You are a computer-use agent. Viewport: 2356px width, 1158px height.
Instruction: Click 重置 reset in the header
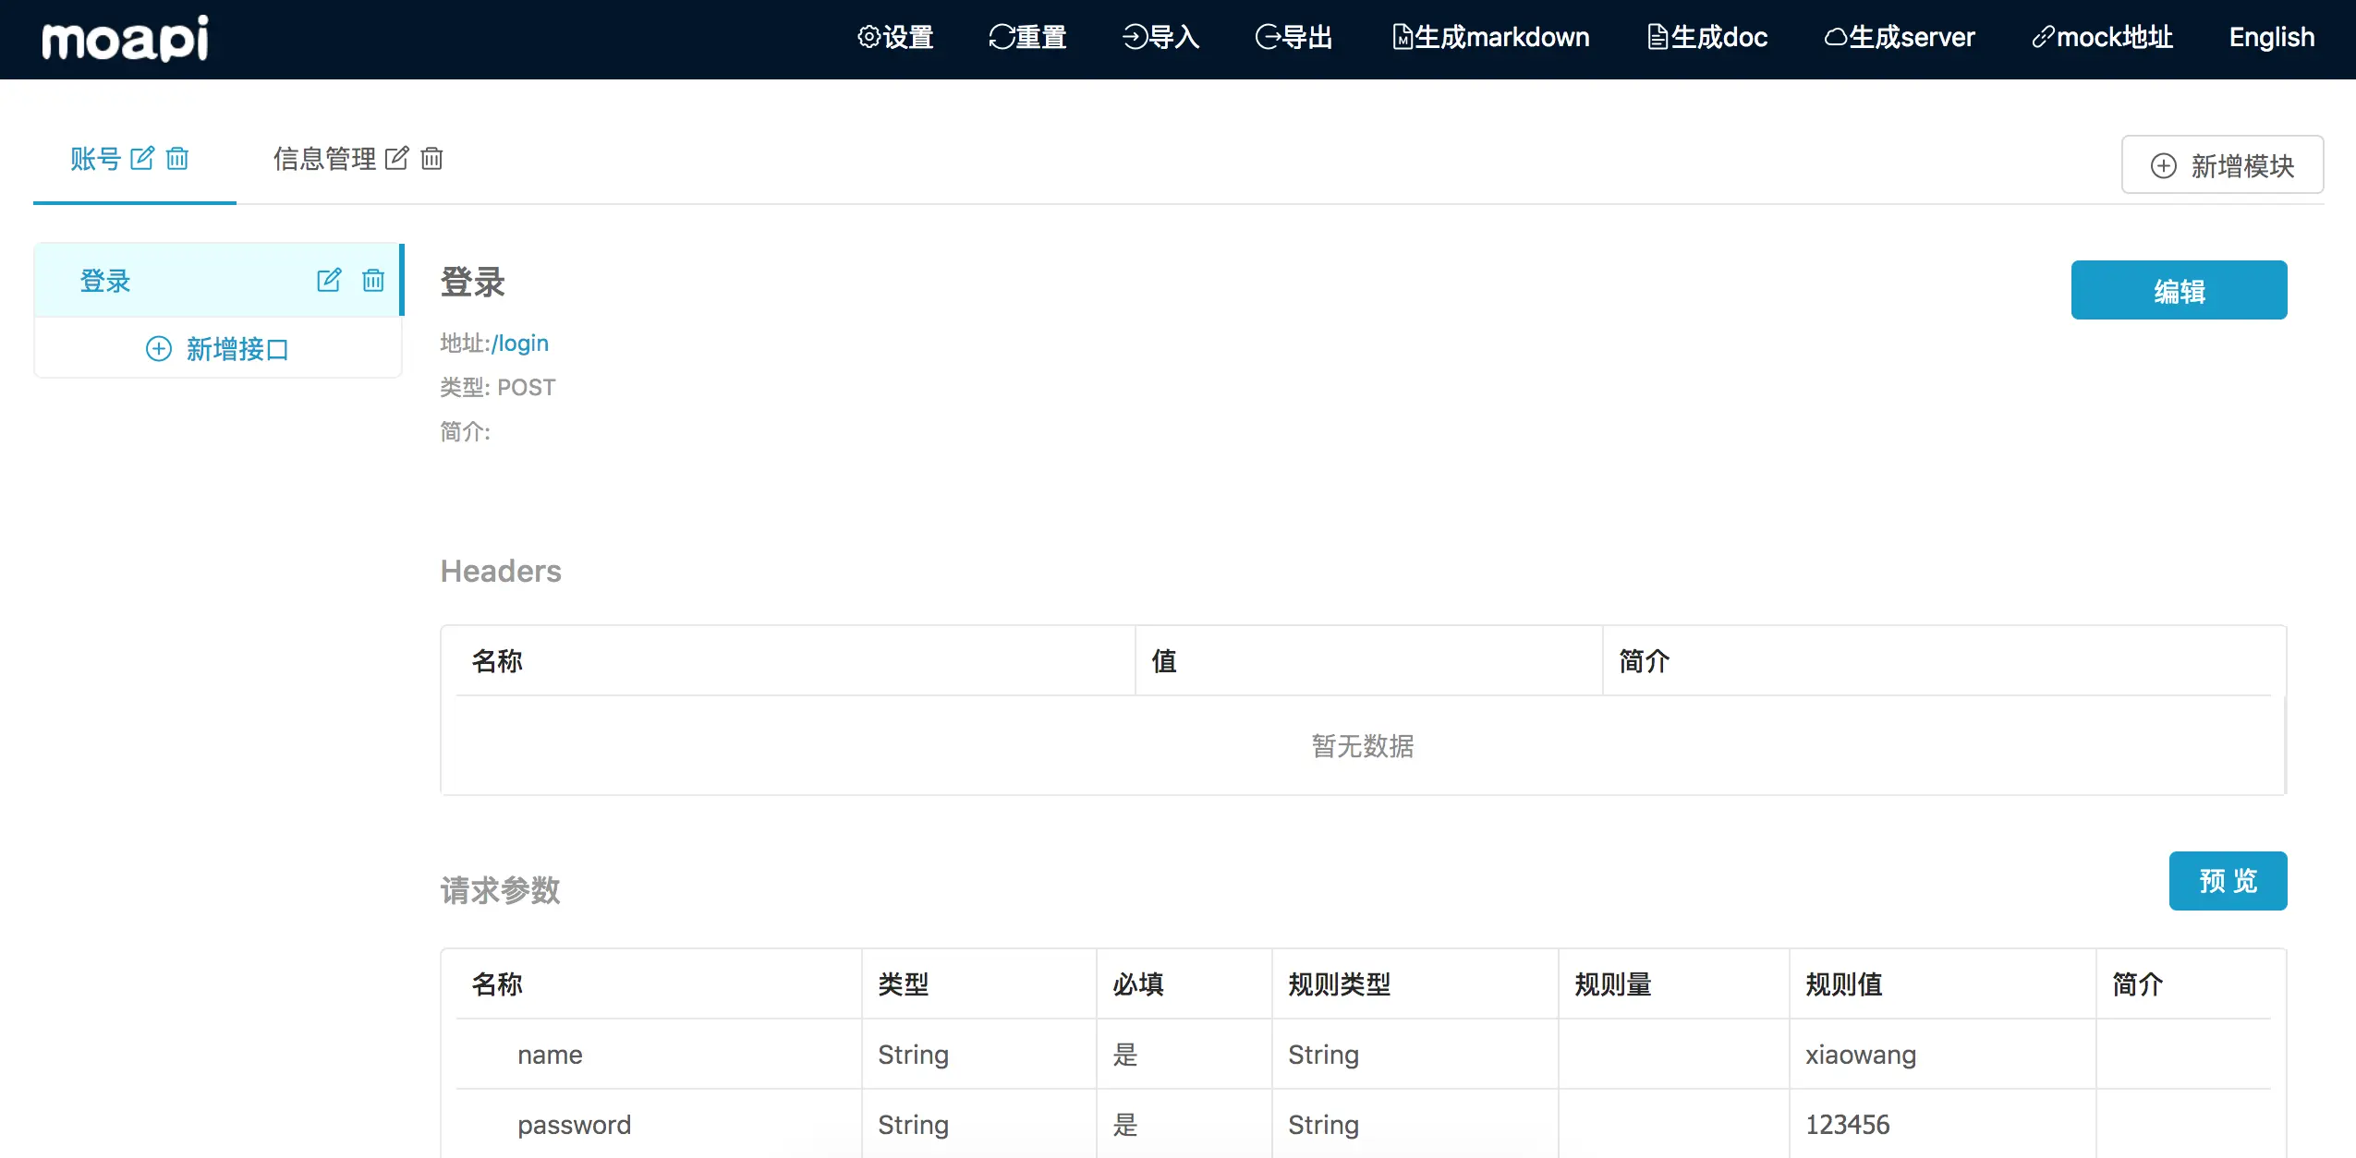1027,37
